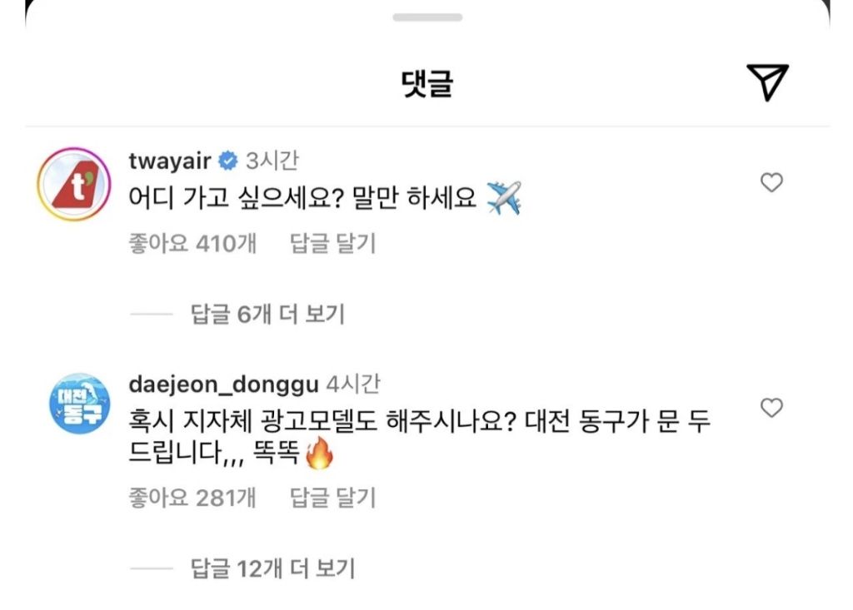View the 좋아요 410개 likes list
Viewport: 853px width, 610px height.
click(x=192, y=243)
